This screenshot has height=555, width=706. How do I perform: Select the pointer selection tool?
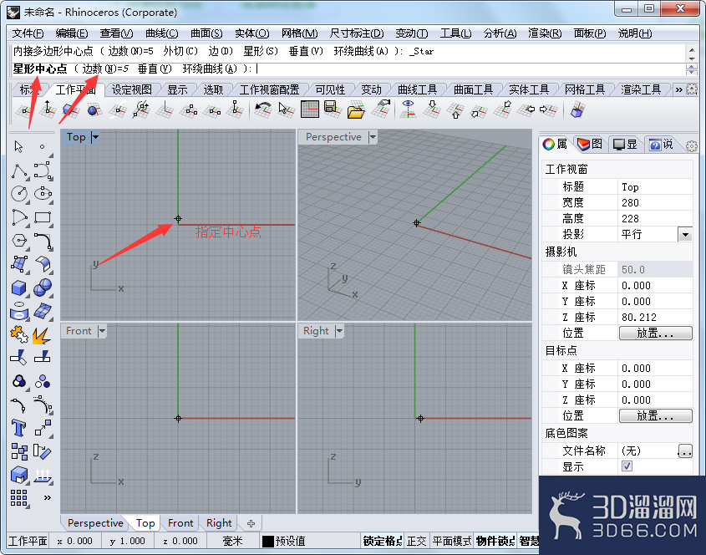point(19,147)
